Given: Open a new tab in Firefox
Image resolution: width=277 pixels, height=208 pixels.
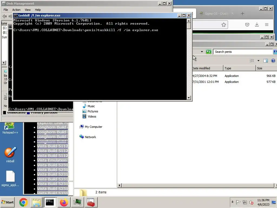Looking at the screenshot, I should coord(242,14).
